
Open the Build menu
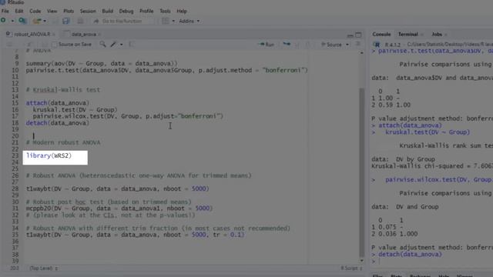108,11
